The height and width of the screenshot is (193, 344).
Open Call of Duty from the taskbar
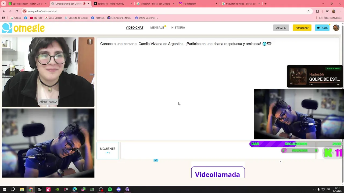click(x=40, y=190)
